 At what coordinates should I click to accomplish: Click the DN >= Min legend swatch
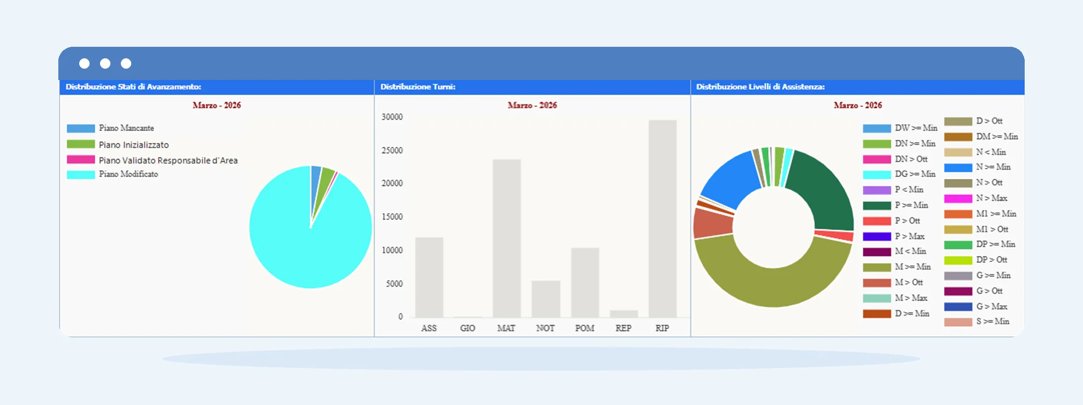[877, 144]
